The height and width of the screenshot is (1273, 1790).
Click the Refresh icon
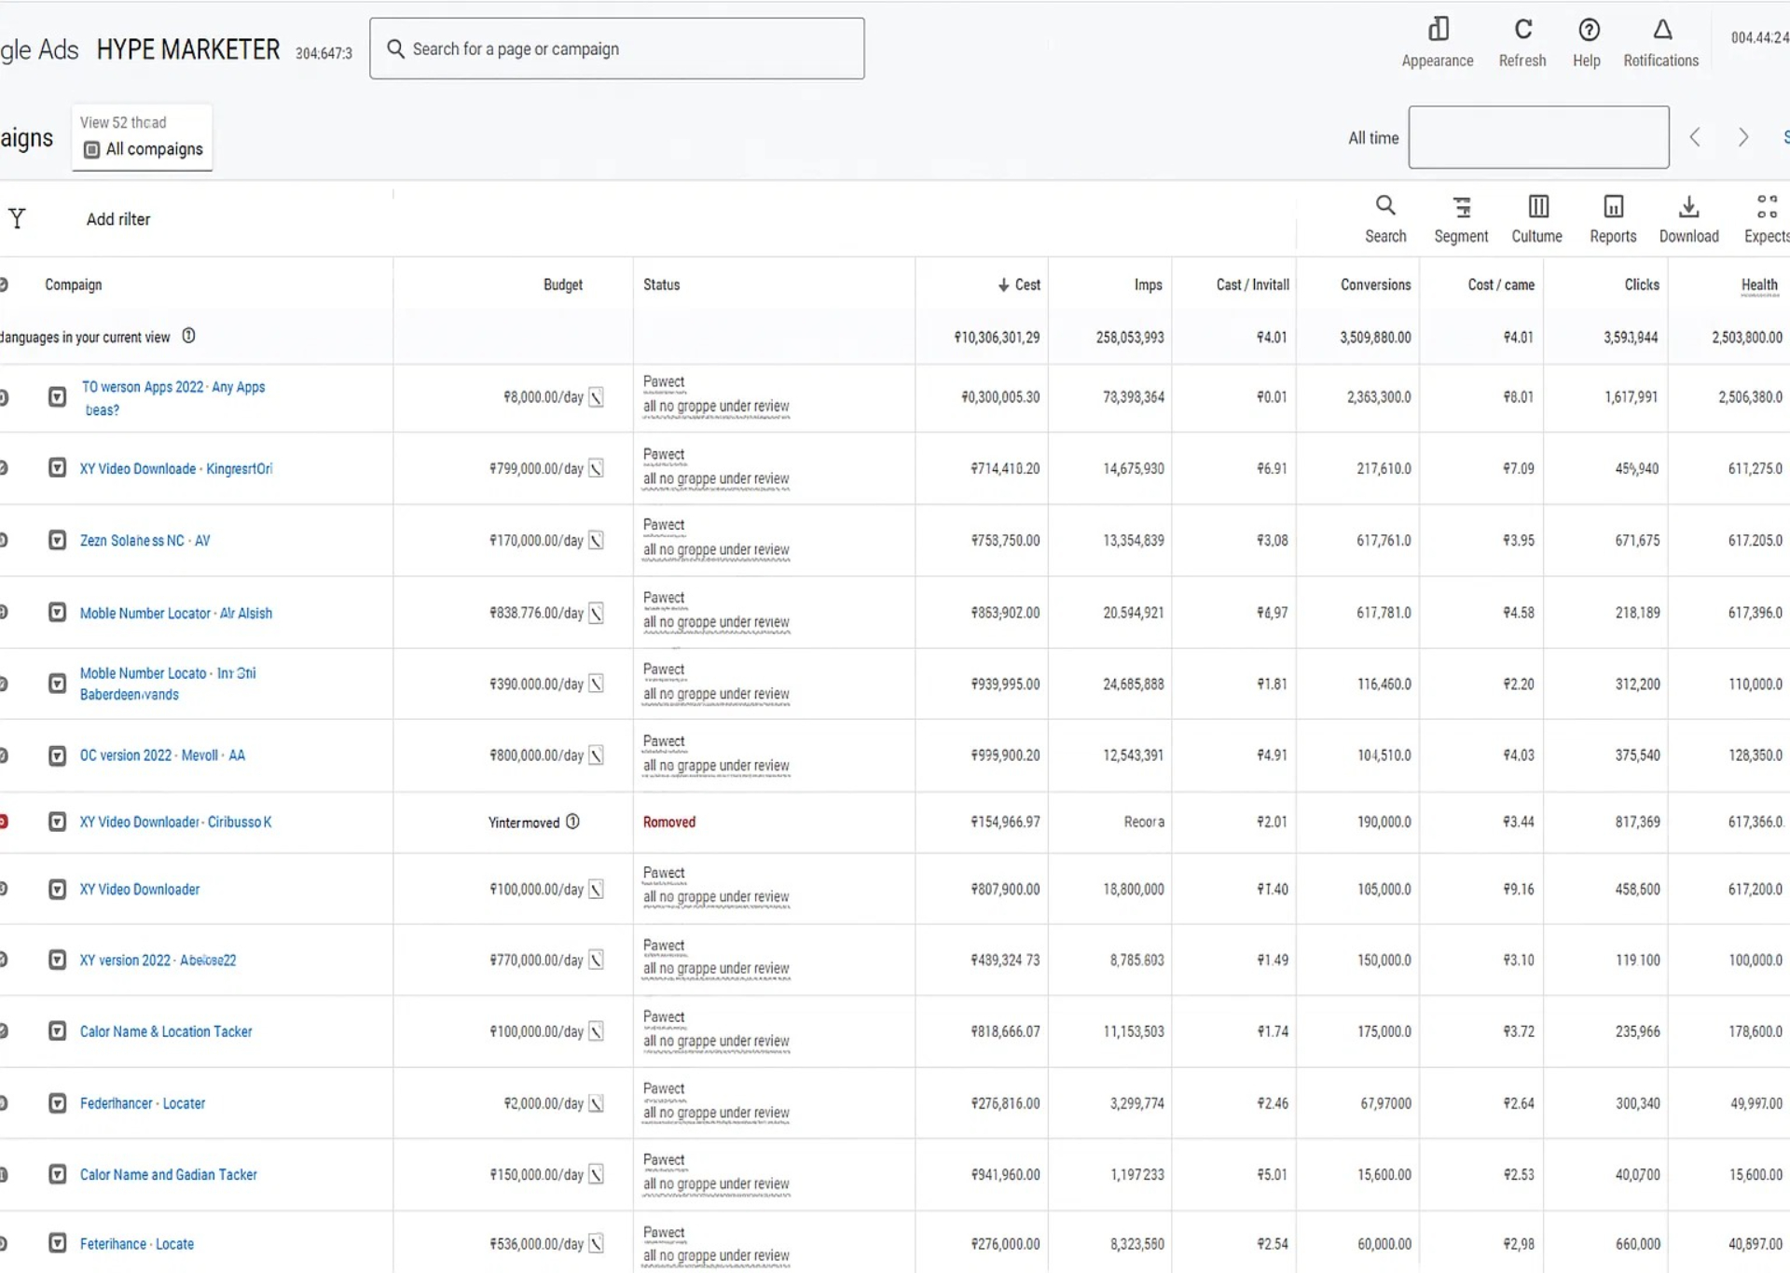pyautogui.click(x=1522, y=31)
